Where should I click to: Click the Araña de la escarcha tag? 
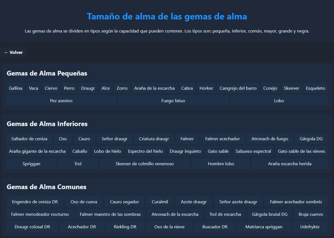[x=154, y=88]
